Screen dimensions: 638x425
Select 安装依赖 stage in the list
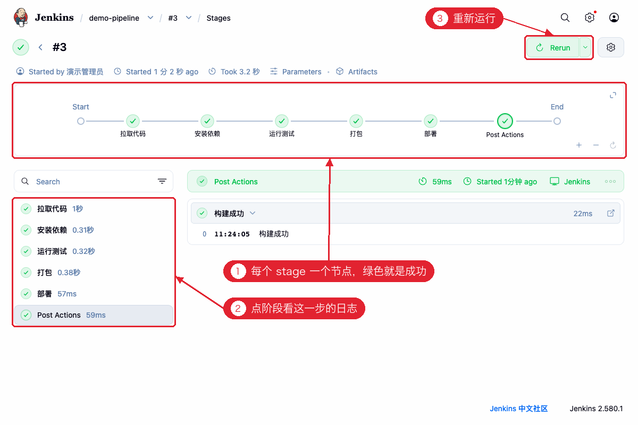coord(94,230)
